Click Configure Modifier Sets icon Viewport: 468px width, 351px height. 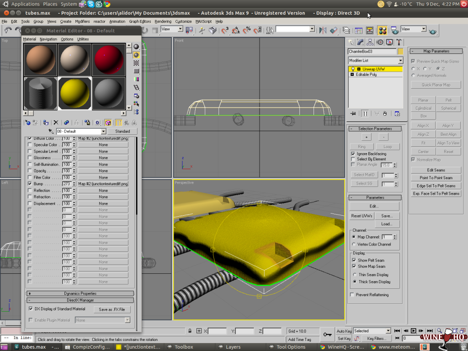point(397,114)
